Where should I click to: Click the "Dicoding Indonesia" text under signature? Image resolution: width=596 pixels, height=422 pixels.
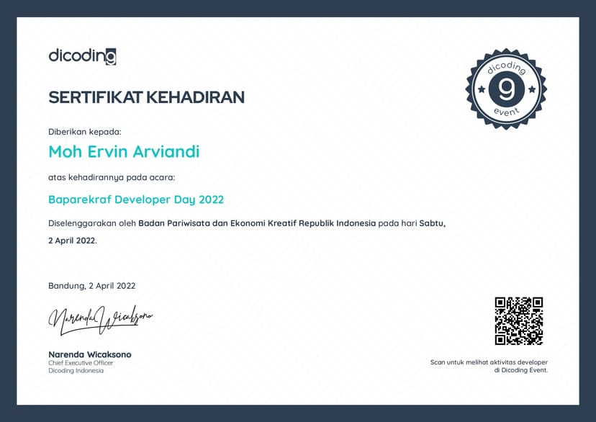[76, 370]
